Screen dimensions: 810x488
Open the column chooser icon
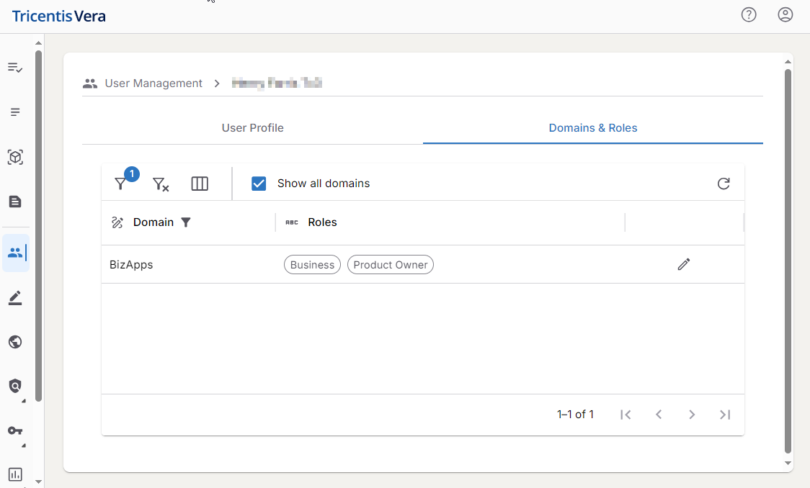point(200,184)
